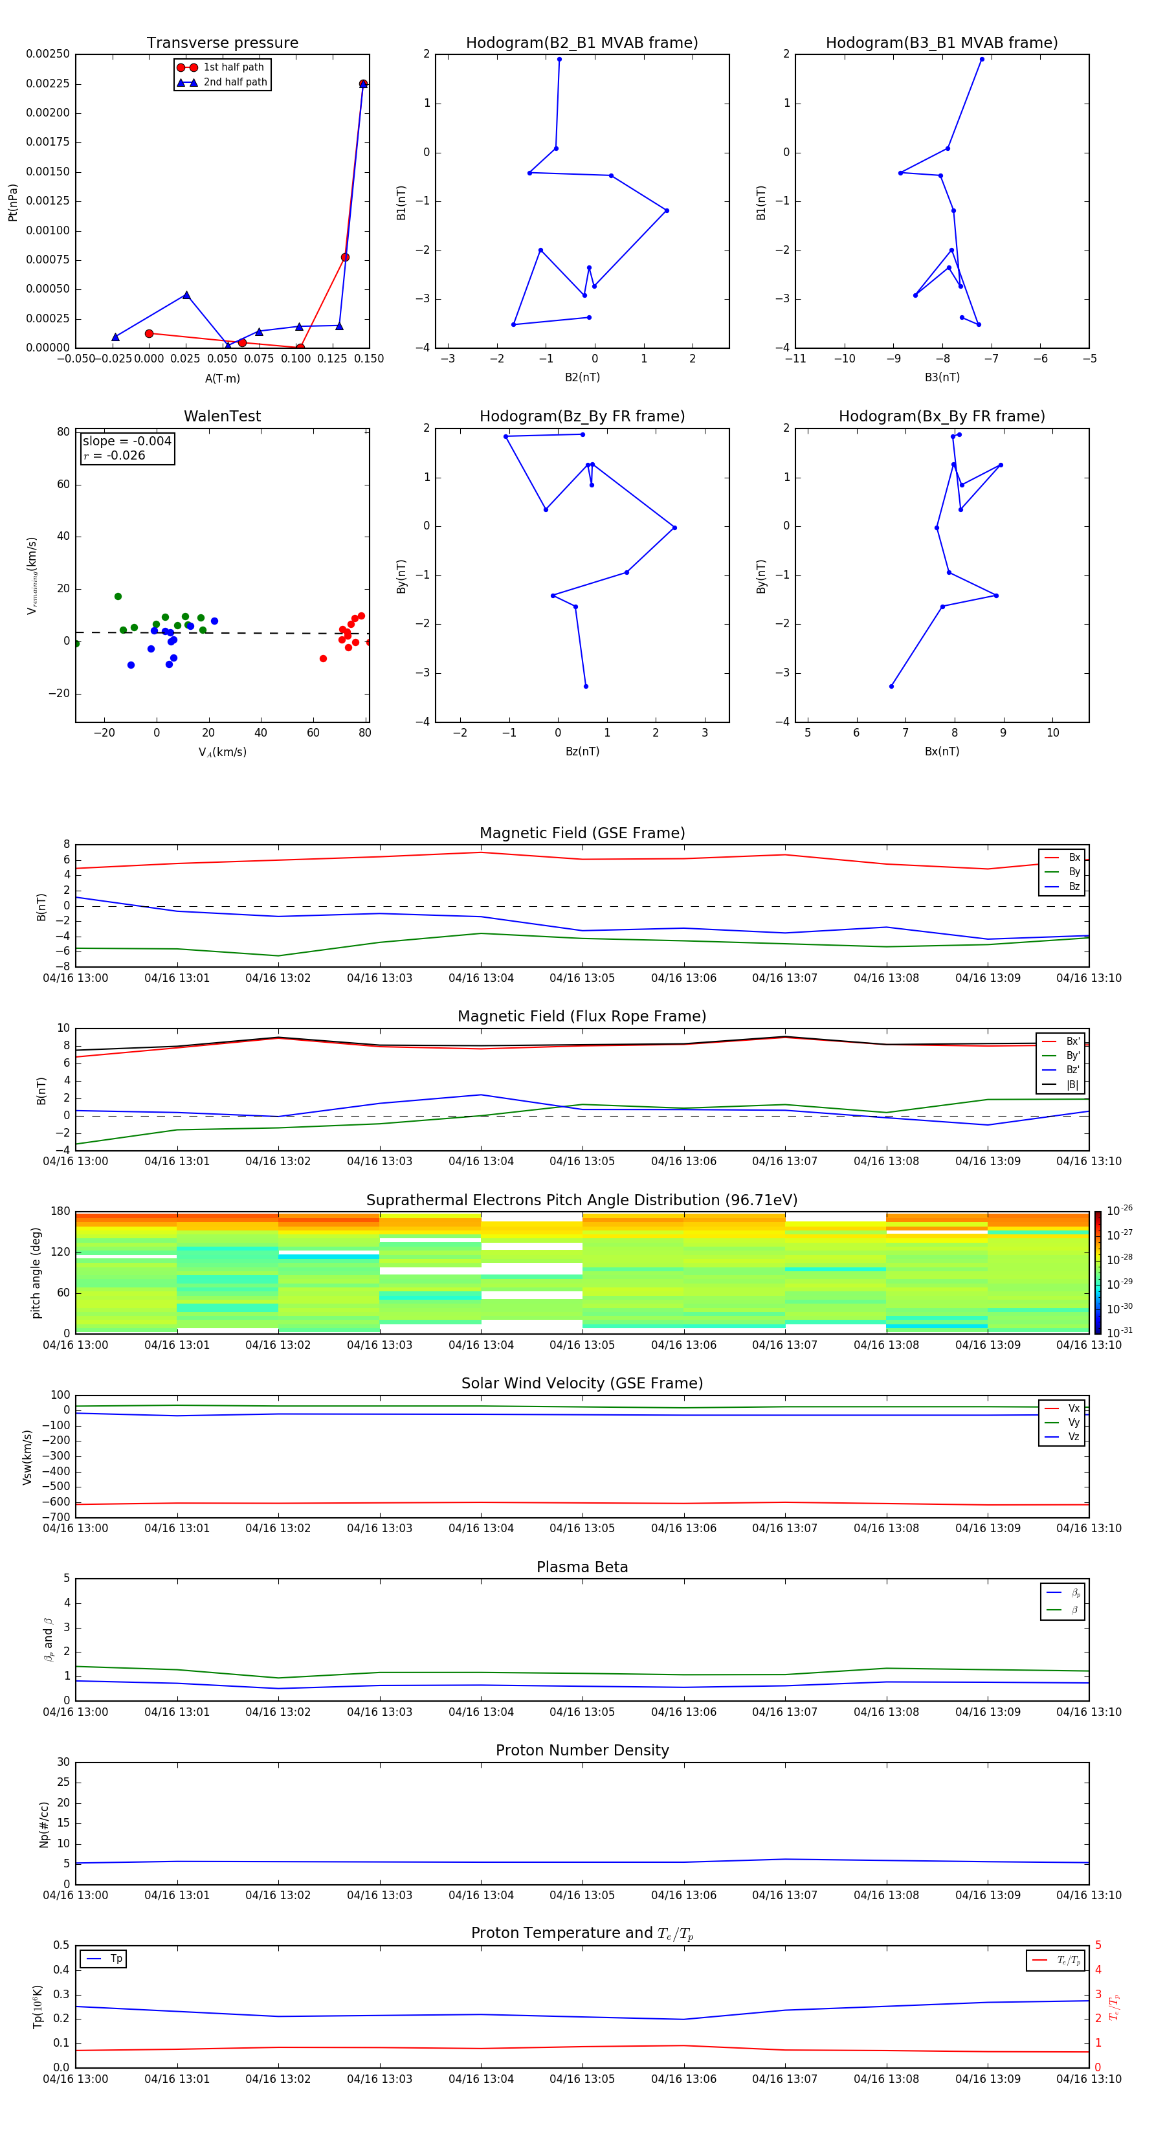Click the 'V_A(km/s)' axis label
Viewport: 1165px width, 2136px height.
(x=222, y=752)
